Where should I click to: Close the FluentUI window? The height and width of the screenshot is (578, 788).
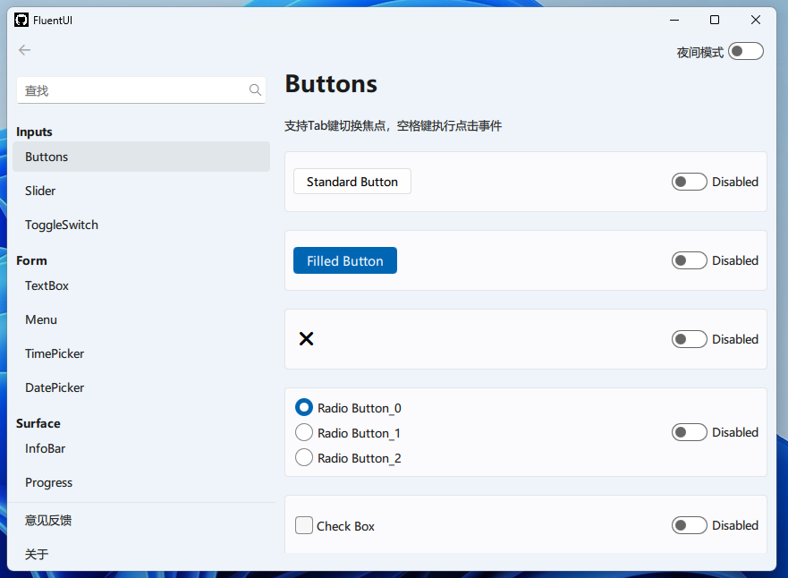(x=755, y=20)
